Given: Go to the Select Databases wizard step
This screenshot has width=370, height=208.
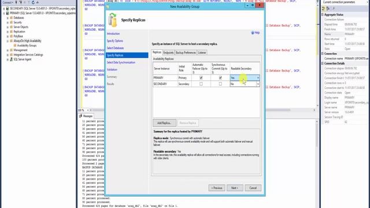Looking at the screenshot, I should coord(116,48).
